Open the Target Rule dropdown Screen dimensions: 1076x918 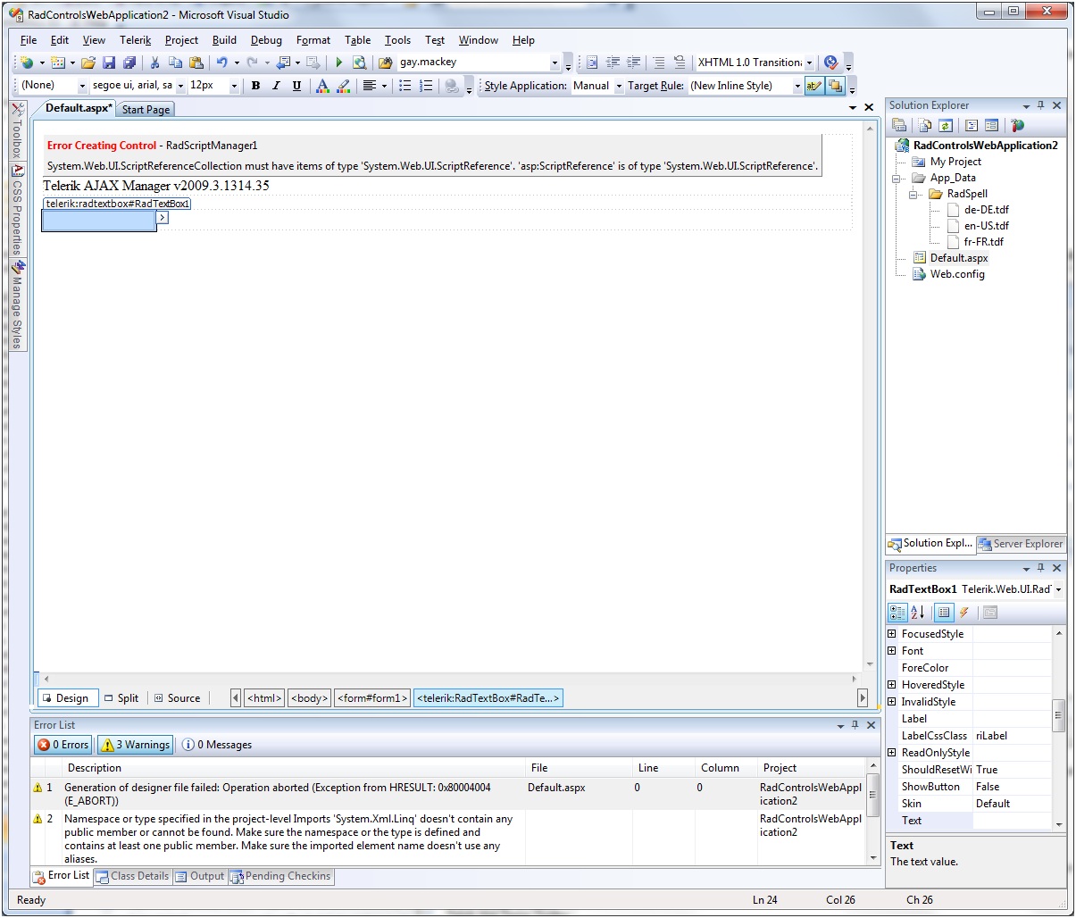pyautogui.click(x=797, y=86)
